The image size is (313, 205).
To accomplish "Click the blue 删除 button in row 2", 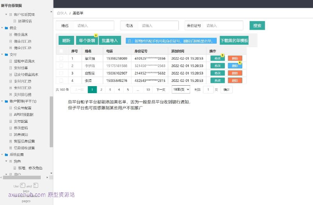I will 235,65.
